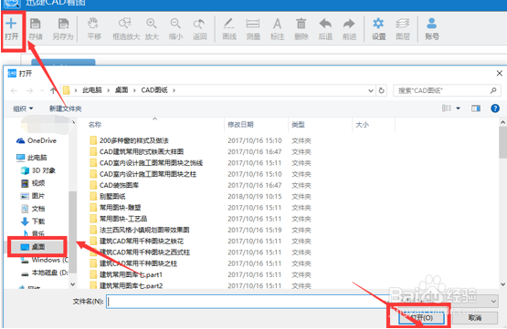Sort by 修改日期 column header

[x=240, y=125]
